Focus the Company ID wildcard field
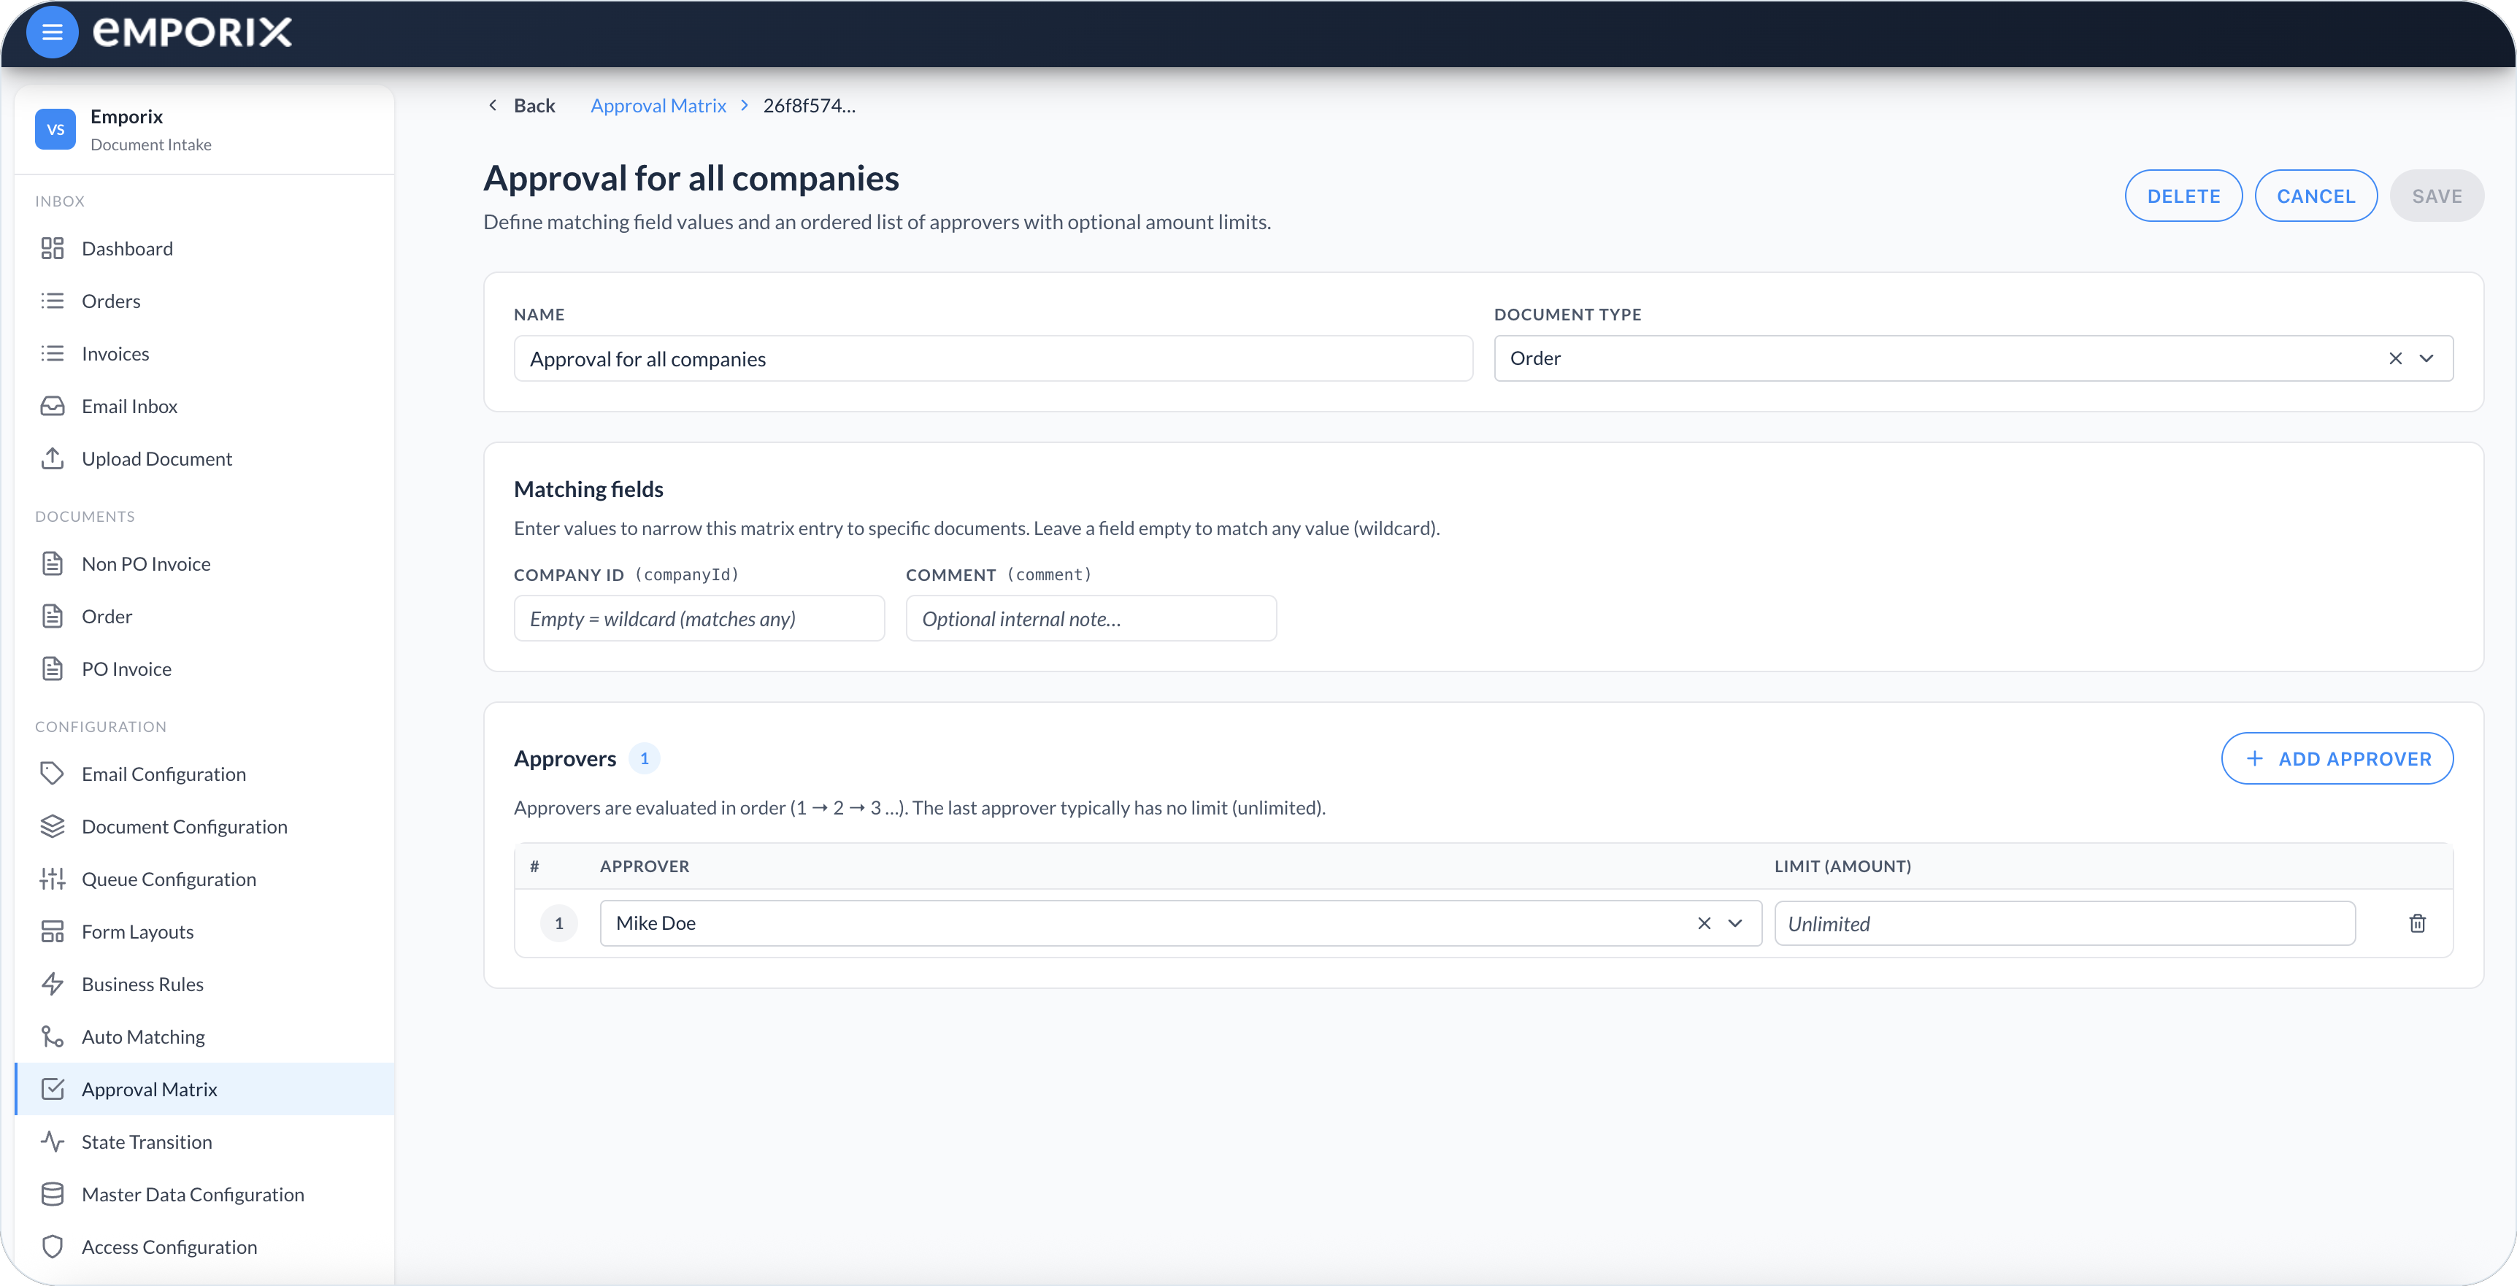The image size is (2517, 1286). [699, 619]
